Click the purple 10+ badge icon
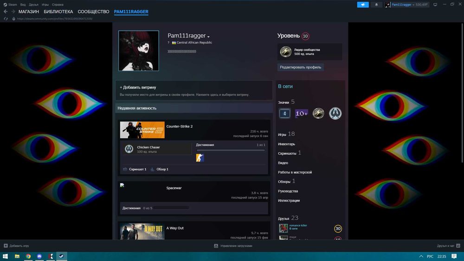 (302, 113)
